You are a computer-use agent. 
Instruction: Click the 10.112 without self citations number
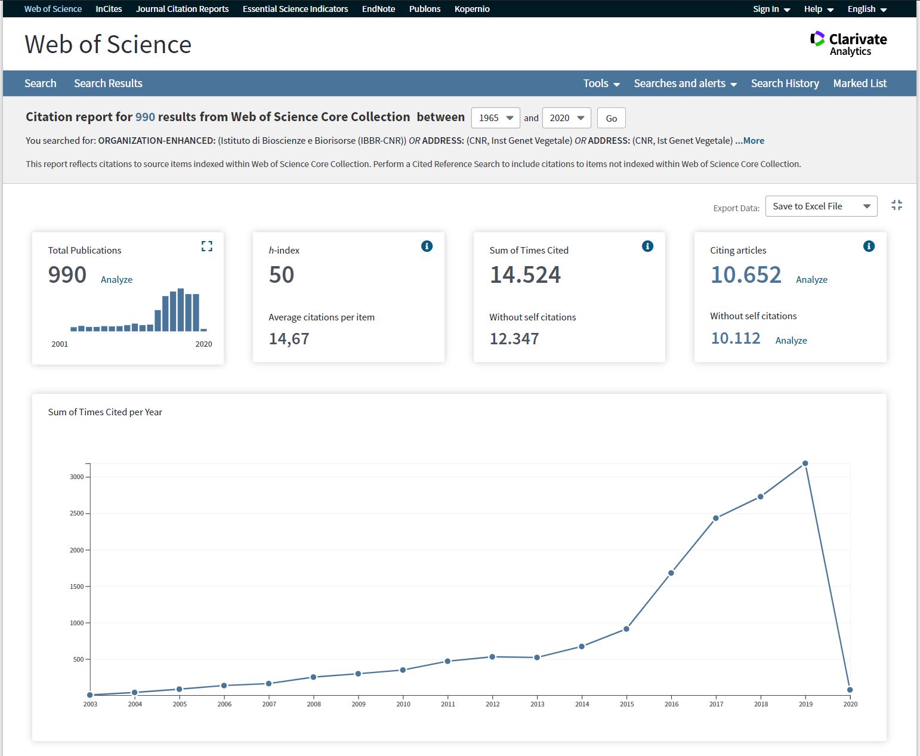click(736, 338)
